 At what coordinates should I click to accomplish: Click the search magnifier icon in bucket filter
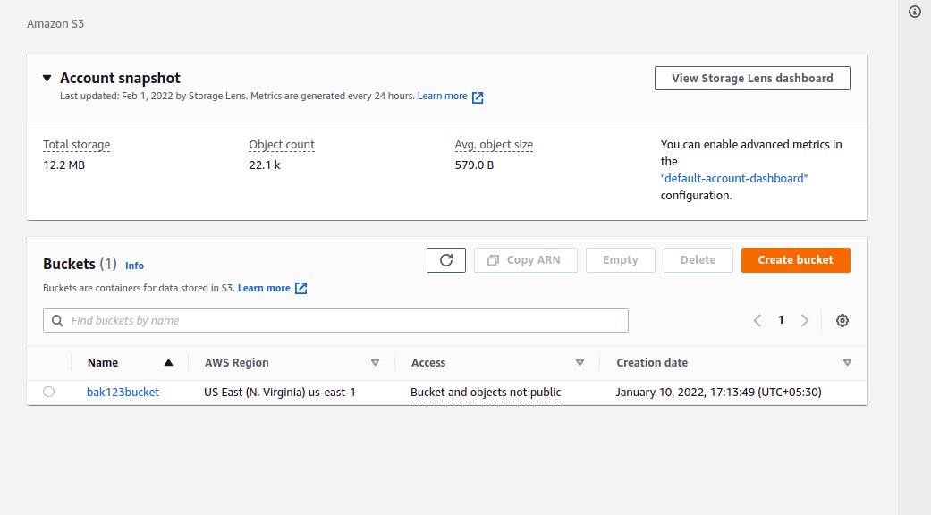(58, 321)
